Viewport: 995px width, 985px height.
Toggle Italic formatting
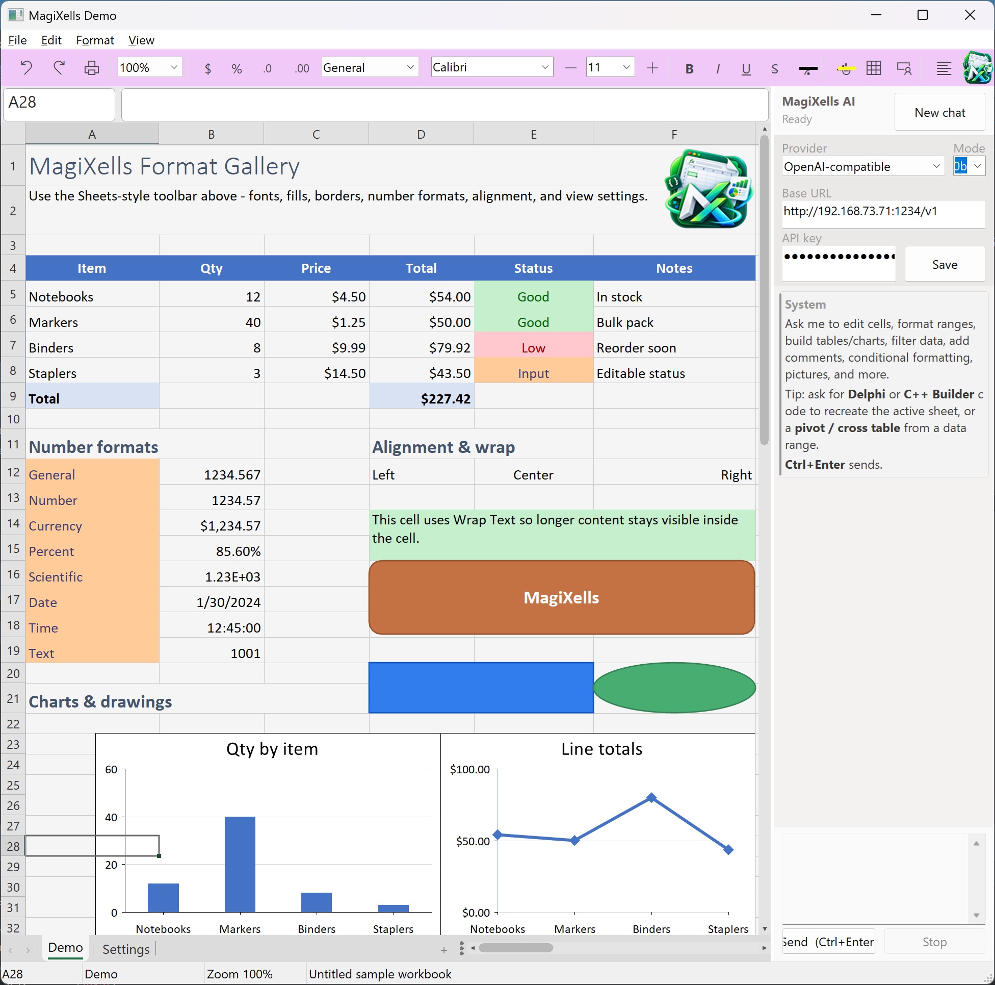(x=717, y=68)
